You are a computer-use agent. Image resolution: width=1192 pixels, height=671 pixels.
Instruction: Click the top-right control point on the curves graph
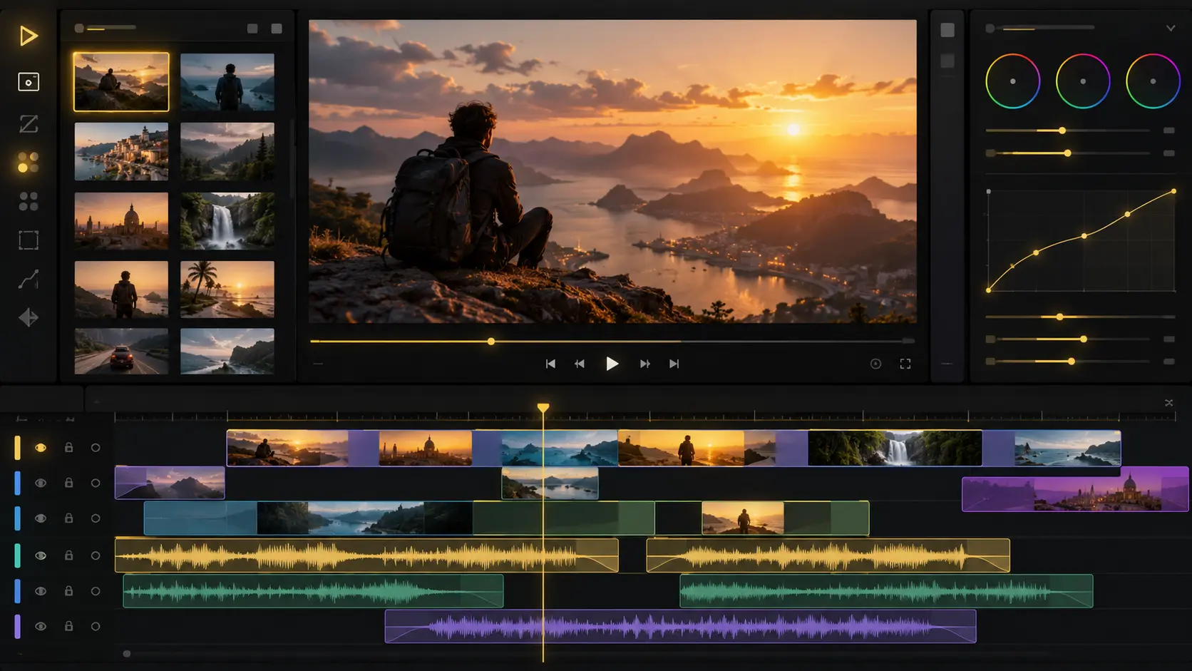pyautogui.click(x=1173, y=192)
